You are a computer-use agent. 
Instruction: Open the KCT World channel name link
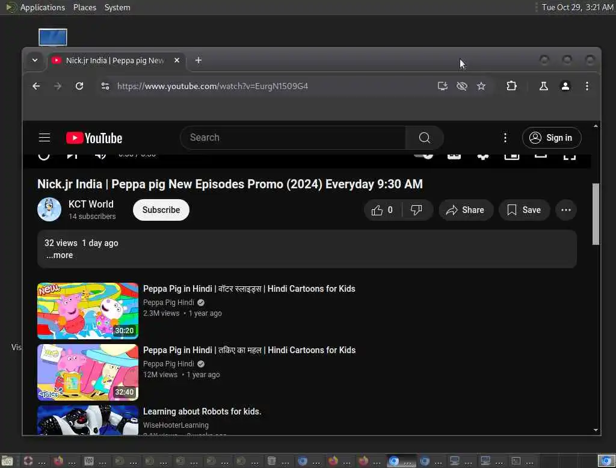click(91, 205)
